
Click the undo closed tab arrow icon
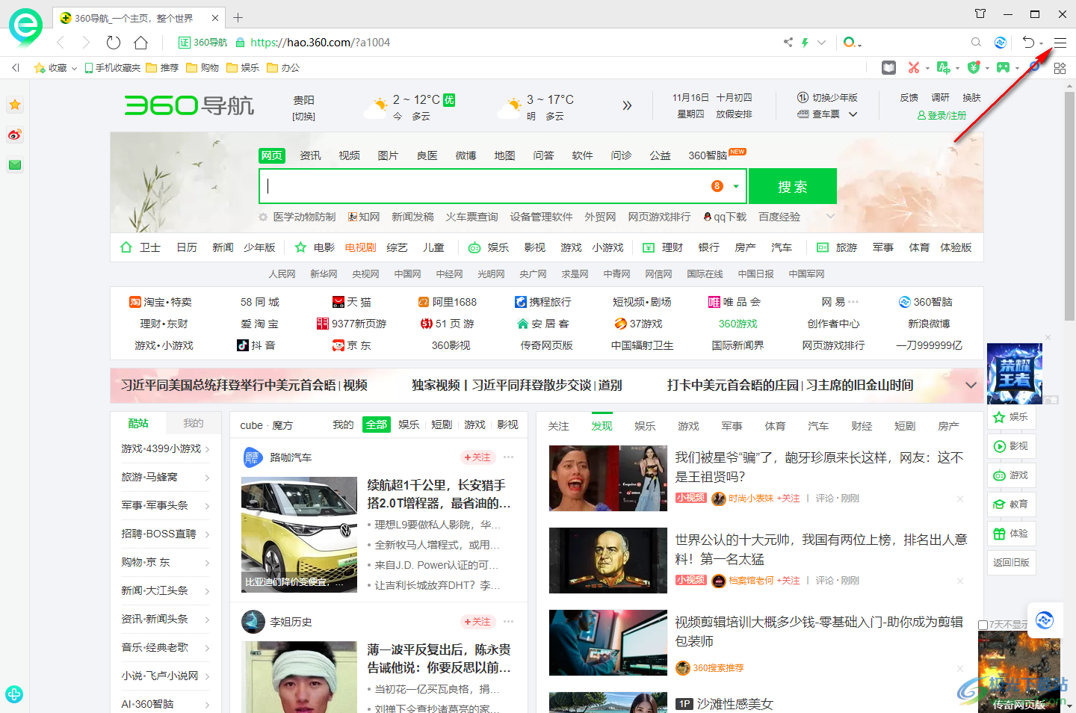pos(1028,43)
